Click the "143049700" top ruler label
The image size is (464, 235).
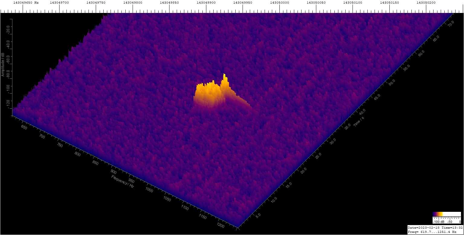(60, 2)
